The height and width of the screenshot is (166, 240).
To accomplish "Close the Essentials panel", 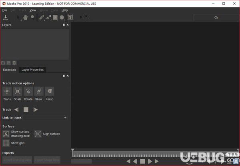I will pos(68,76).
